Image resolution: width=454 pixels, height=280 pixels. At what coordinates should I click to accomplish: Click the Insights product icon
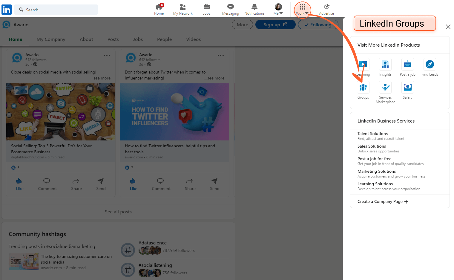tap(385, 64)
